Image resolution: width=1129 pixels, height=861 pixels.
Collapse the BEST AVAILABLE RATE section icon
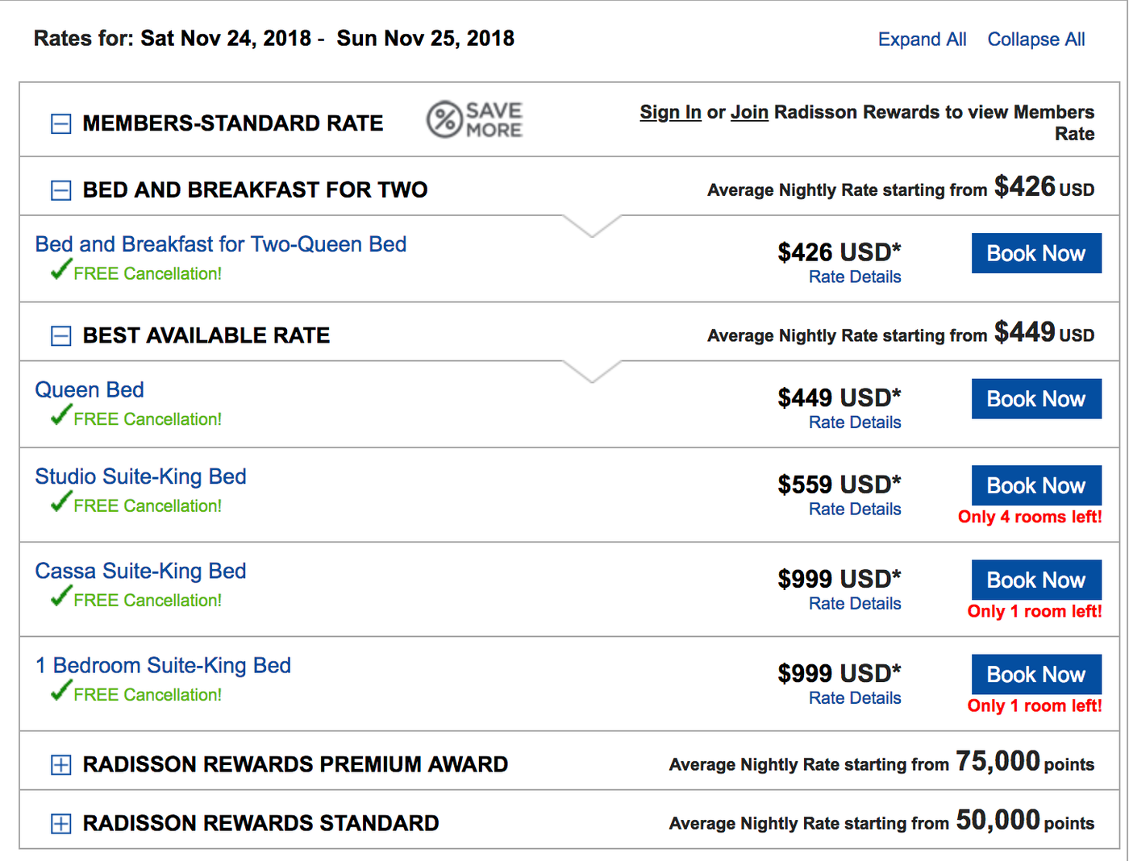60,335
